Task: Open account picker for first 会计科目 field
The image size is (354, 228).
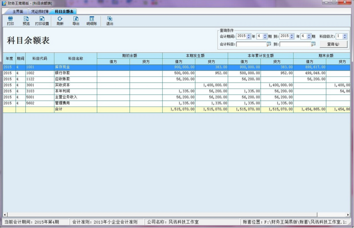Action: (x=269, y=44)
